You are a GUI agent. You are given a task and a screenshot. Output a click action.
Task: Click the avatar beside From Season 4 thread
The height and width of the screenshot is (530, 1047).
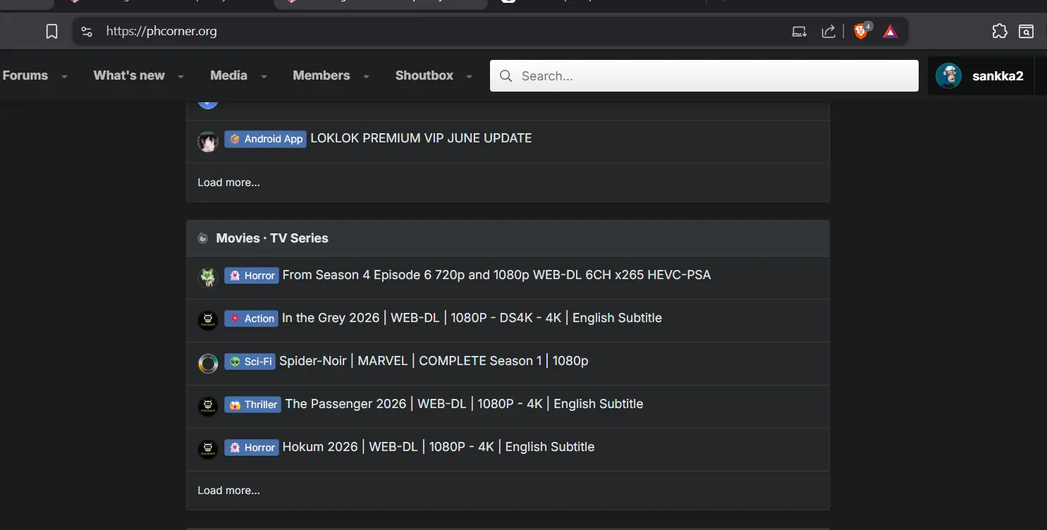tap(208, 278)
